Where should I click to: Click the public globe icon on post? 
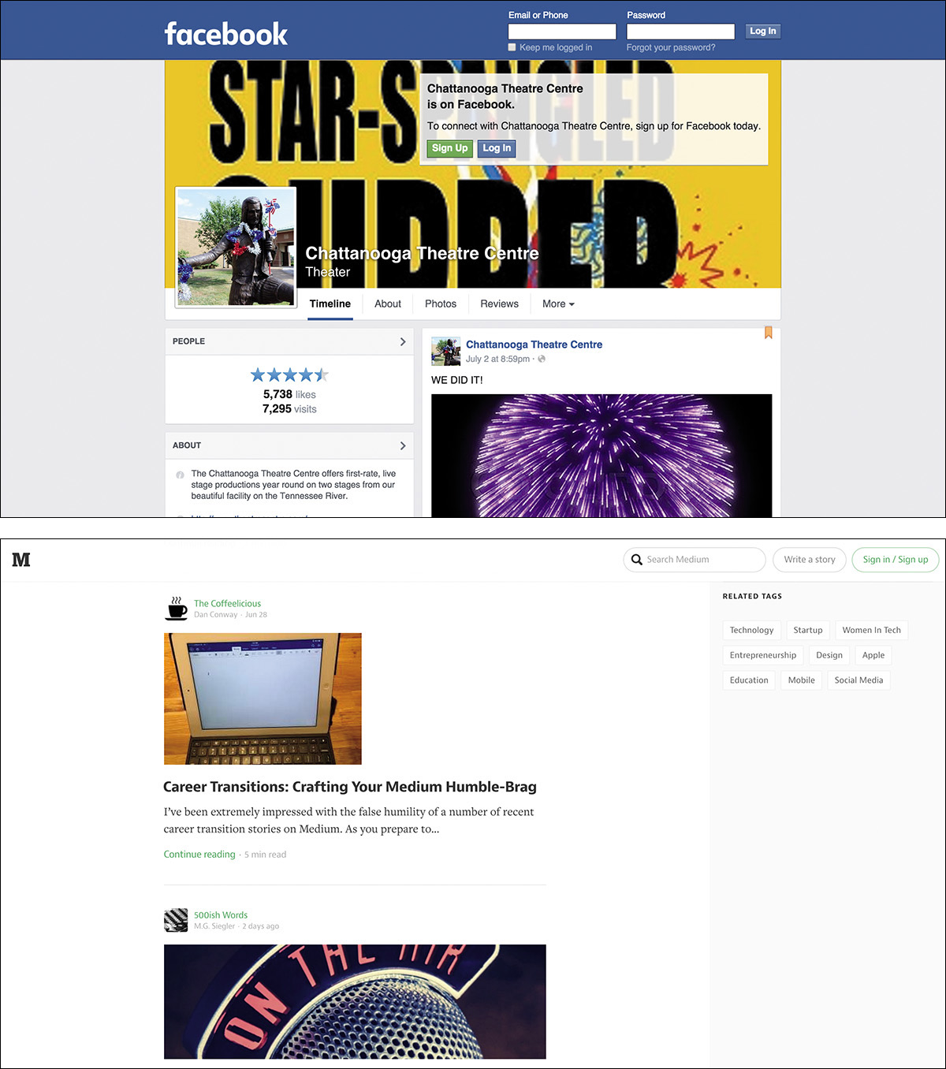(x=542, y=359)
